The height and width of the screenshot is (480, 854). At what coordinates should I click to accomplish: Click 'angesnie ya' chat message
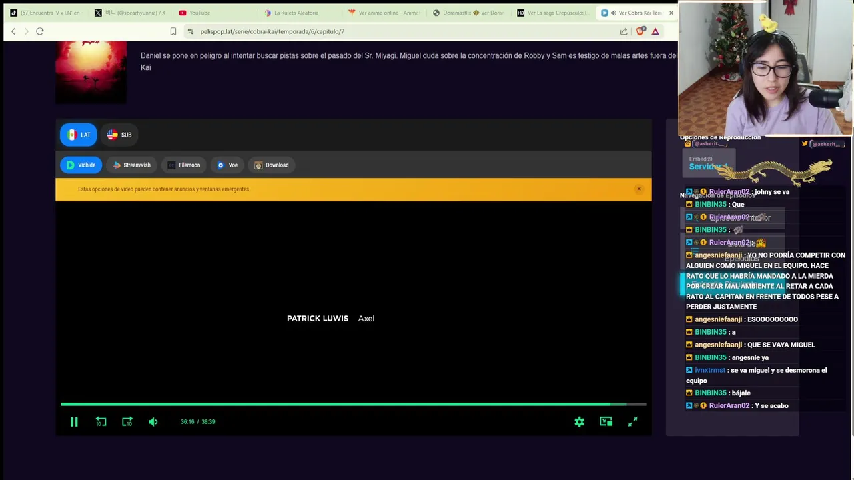pyautogui.click(x=750, y=357)
